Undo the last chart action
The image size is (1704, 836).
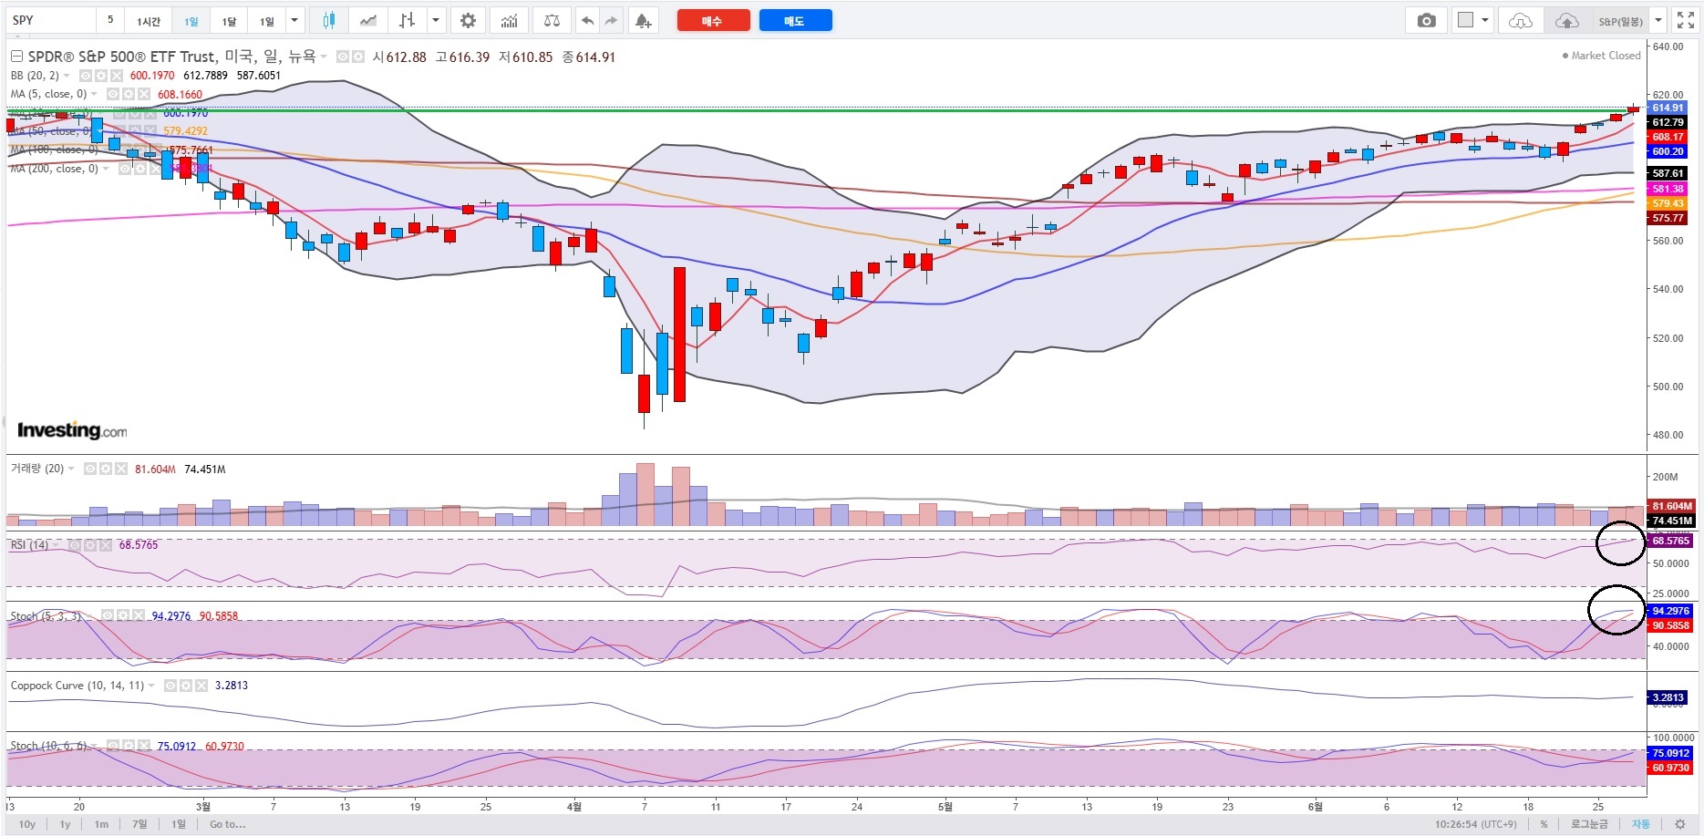click(x=588, y=20)
